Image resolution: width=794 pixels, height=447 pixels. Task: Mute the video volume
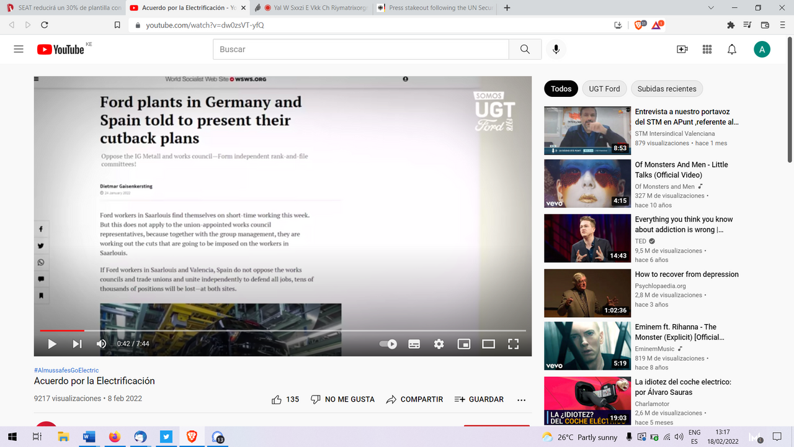[x=101, y=344]
